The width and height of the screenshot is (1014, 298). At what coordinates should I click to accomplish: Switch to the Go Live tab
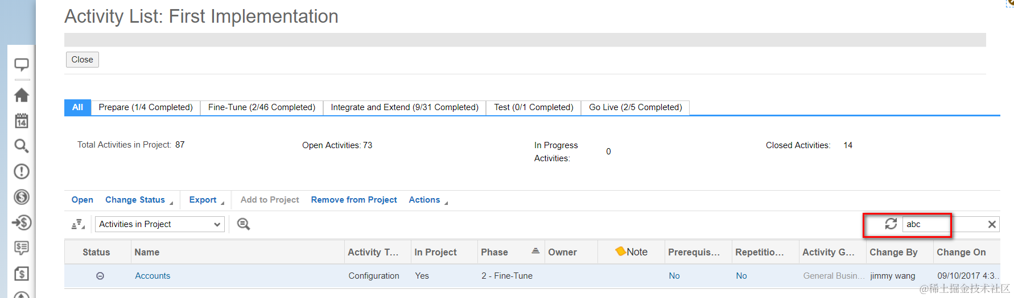(x=635, y=107)
